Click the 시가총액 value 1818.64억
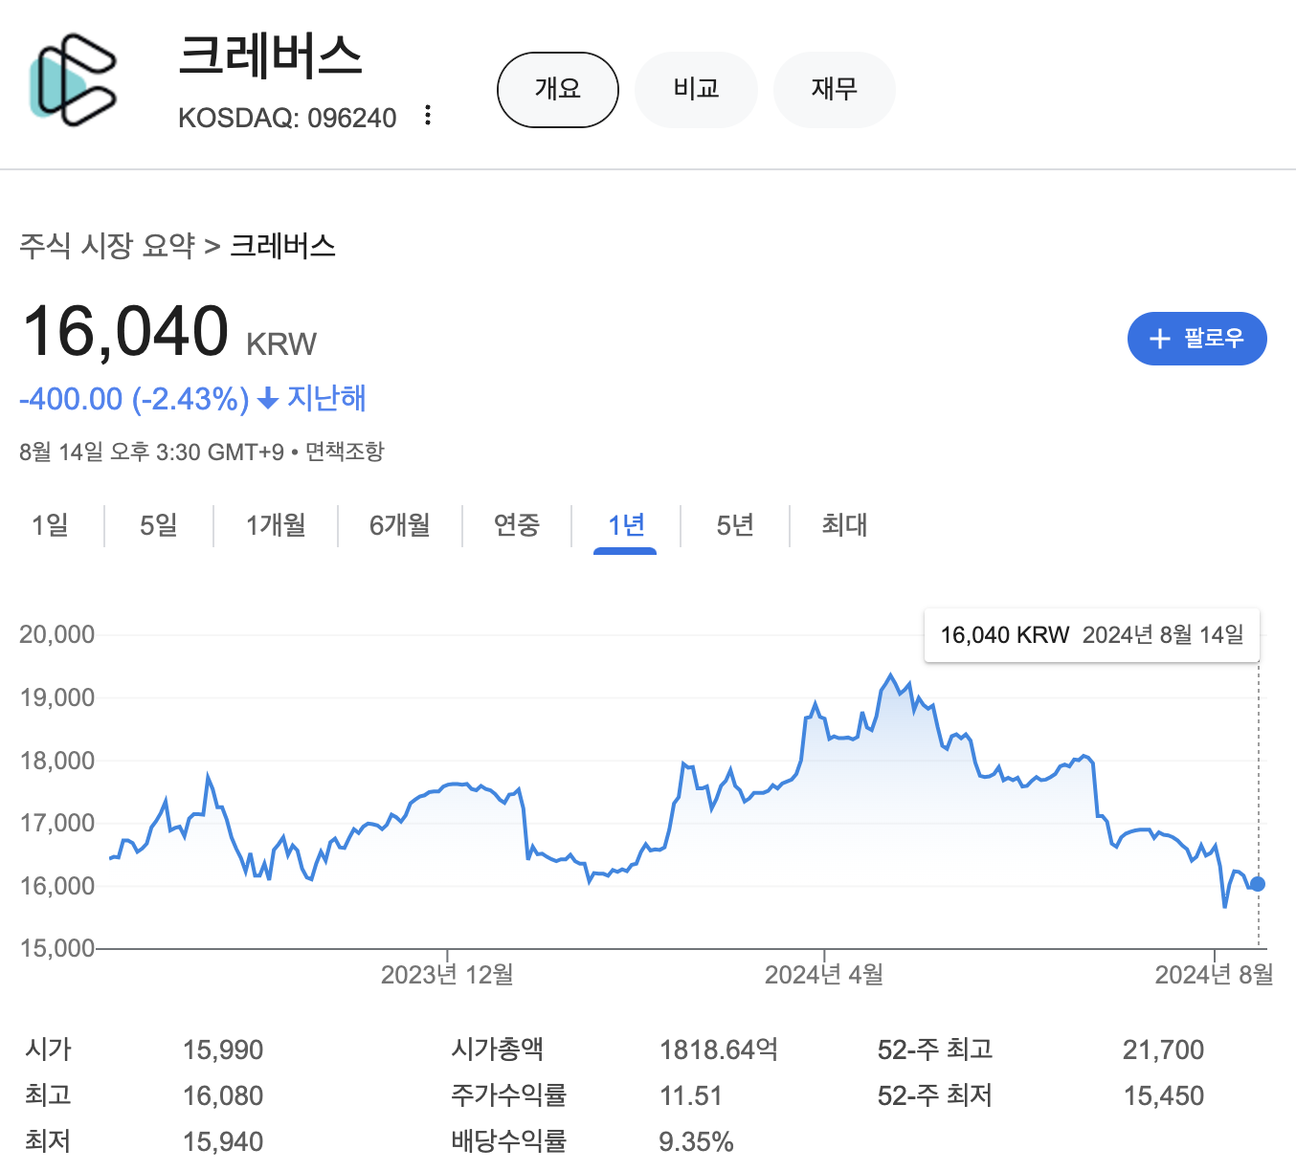Screen dimensions: 1296x1171 [719, 1049]
